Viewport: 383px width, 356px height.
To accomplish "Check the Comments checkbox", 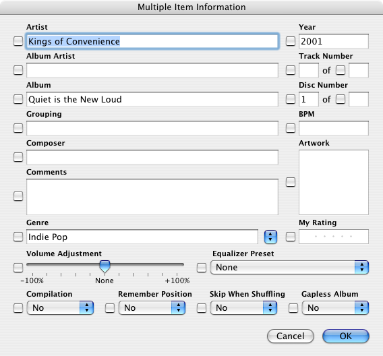I will (18, 196).
